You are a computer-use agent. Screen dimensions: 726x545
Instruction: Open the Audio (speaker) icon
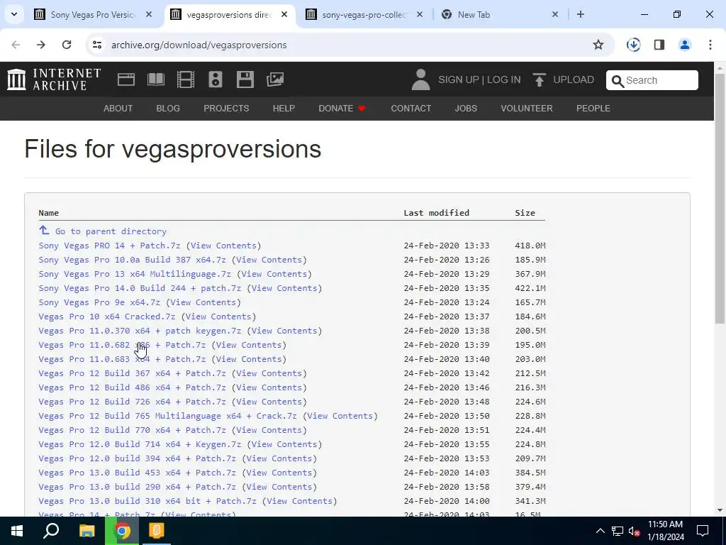pos(216,79)
